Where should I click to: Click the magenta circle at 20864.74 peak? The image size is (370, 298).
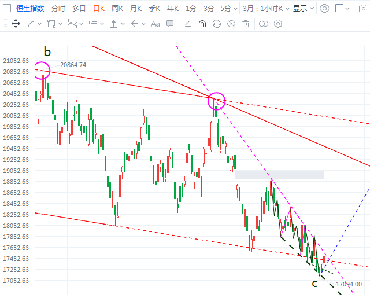pyautogui.click(x=42, y=71)
